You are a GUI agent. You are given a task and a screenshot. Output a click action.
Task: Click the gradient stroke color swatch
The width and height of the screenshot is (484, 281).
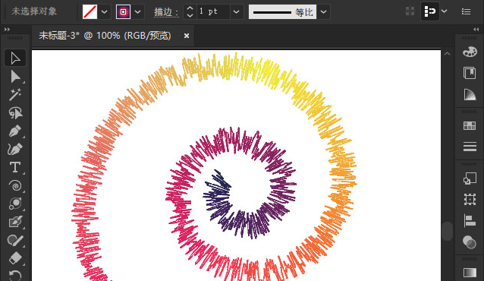[123, 11]
